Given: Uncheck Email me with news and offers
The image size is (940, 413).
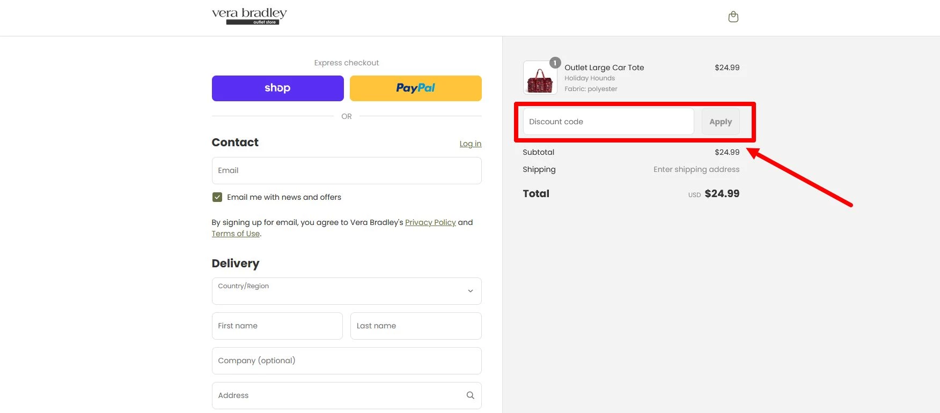Looking at the screenshot, I should pyautogui.click(x=217, y=197).
